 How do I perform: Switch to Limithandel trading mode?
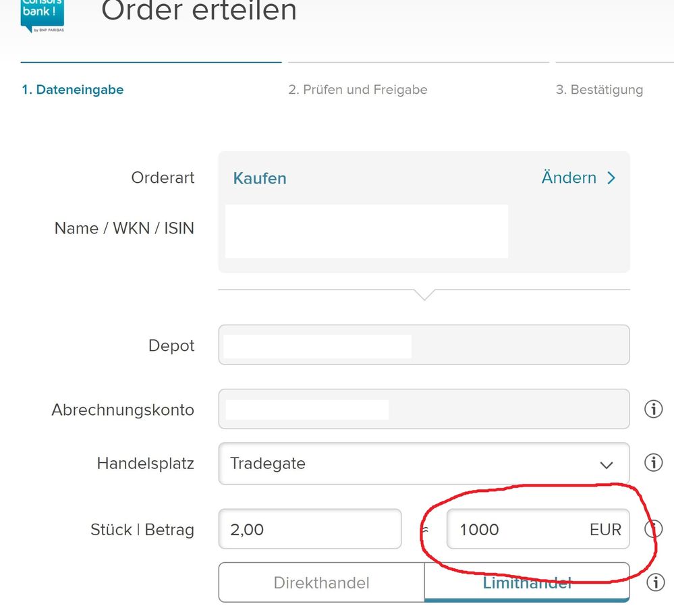527,582
